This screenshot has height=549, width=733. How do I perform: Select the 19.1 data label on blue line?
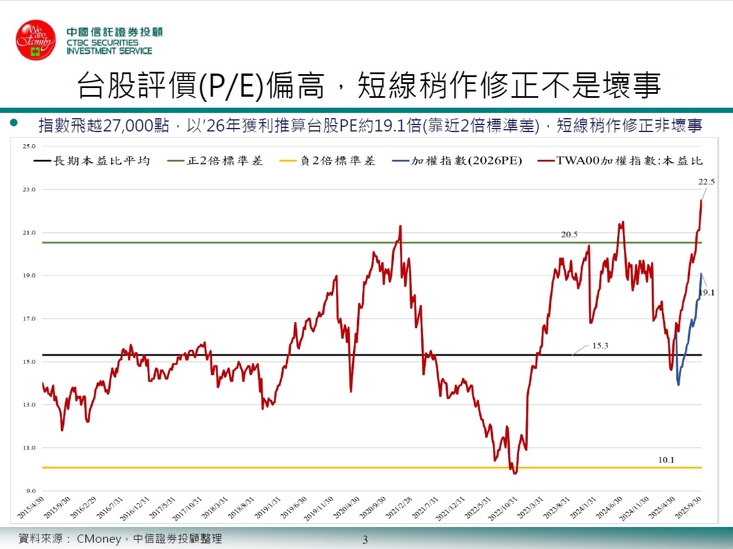(706, 293)
